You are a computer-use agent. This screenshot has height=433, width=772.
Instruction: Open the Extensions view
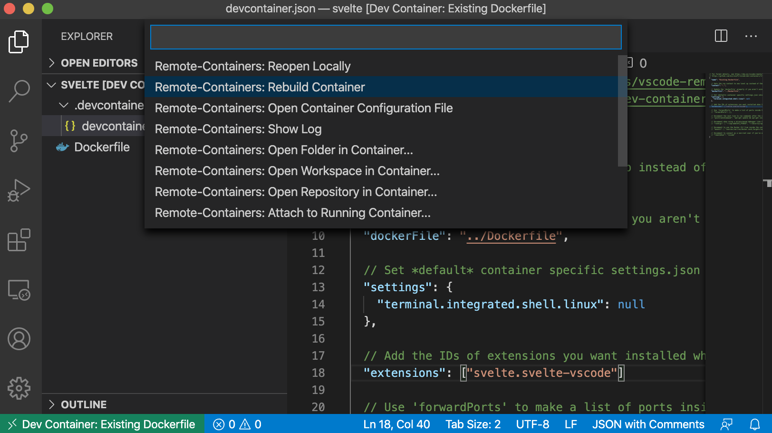(x=19, y=240)
